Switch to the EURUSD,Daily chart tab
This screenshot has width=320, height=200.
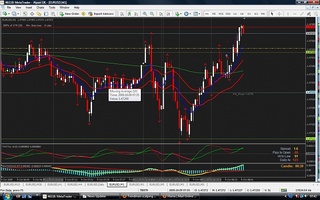[96, 185]
